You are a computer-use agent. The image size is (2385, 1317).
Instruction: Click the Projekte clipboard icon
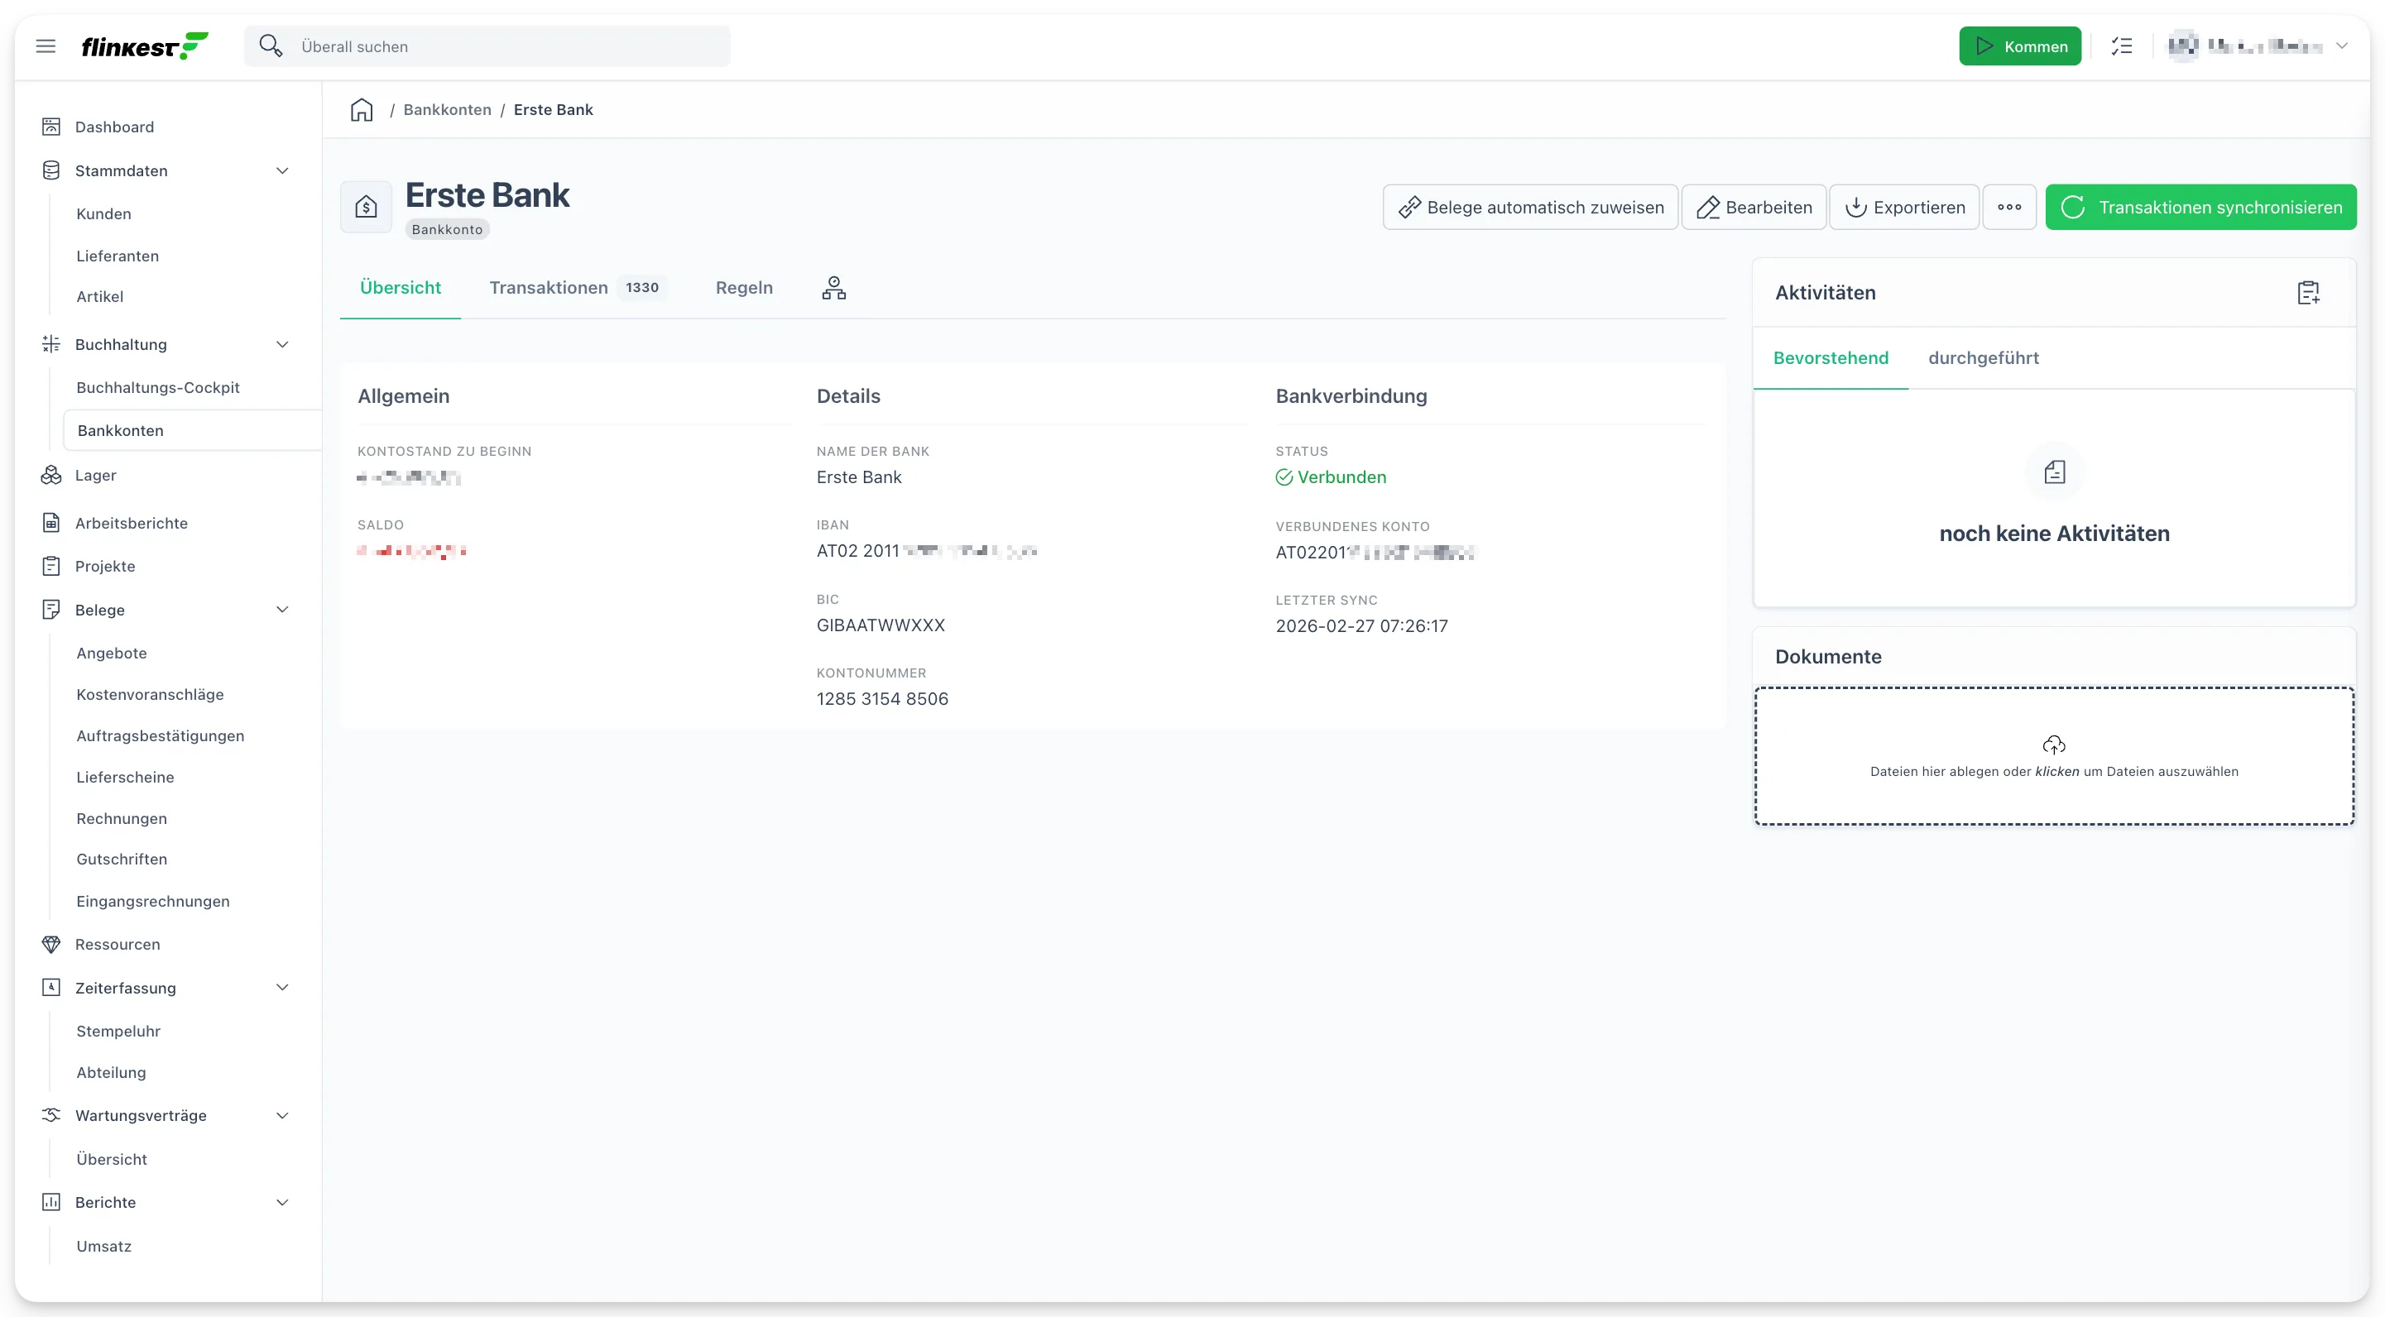[51, 567]
